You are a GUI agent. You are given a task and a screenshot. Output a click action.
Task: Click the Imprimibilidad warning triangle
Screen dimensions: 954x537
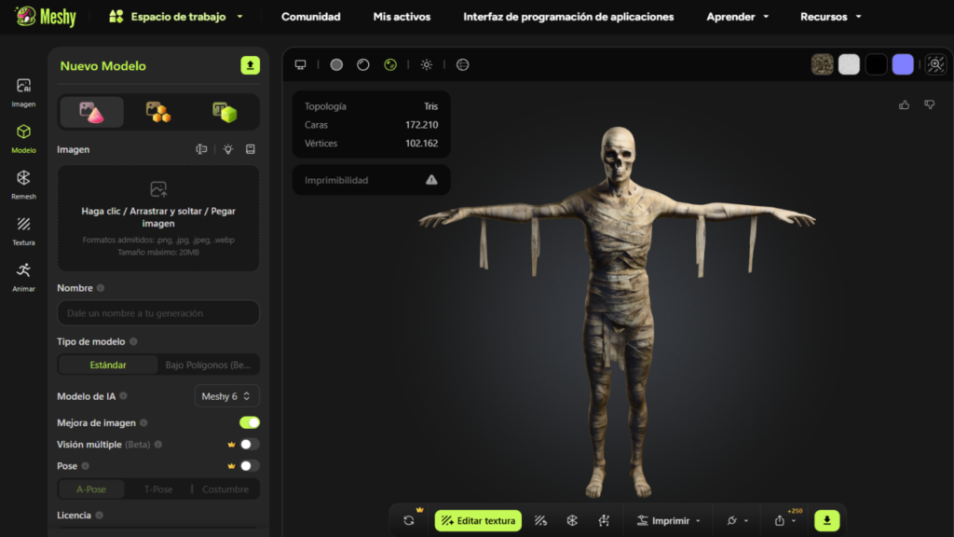click(x=431, y=180)
